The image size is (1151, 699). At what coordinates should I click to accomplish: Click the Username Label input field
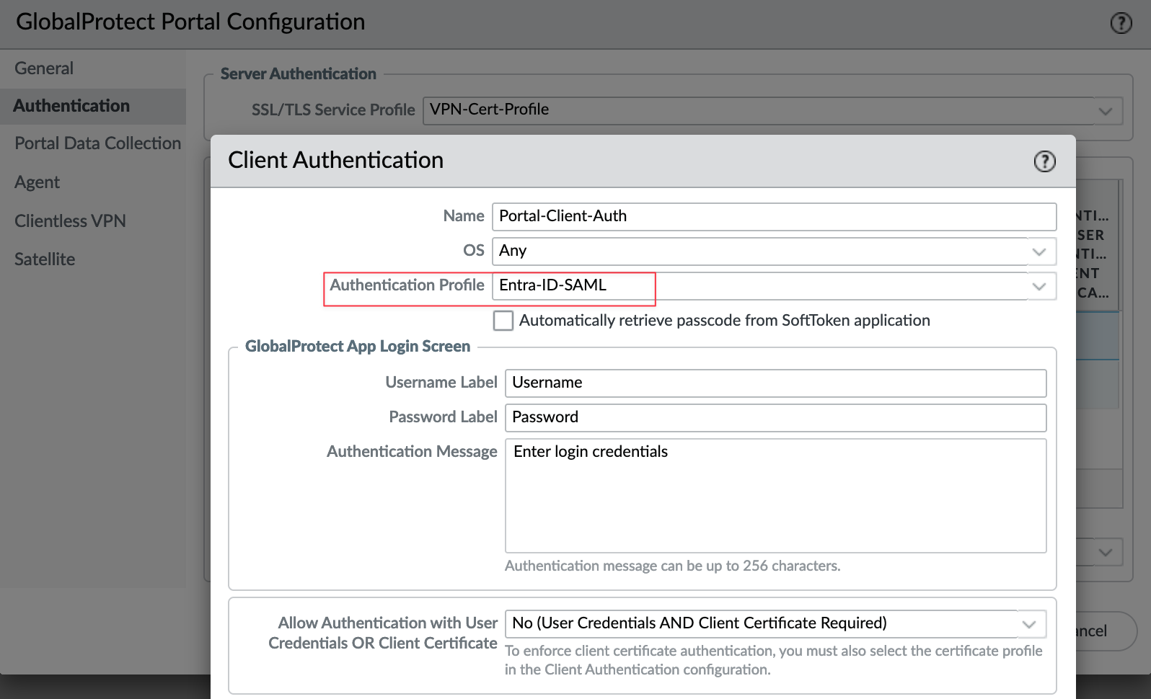775,383
